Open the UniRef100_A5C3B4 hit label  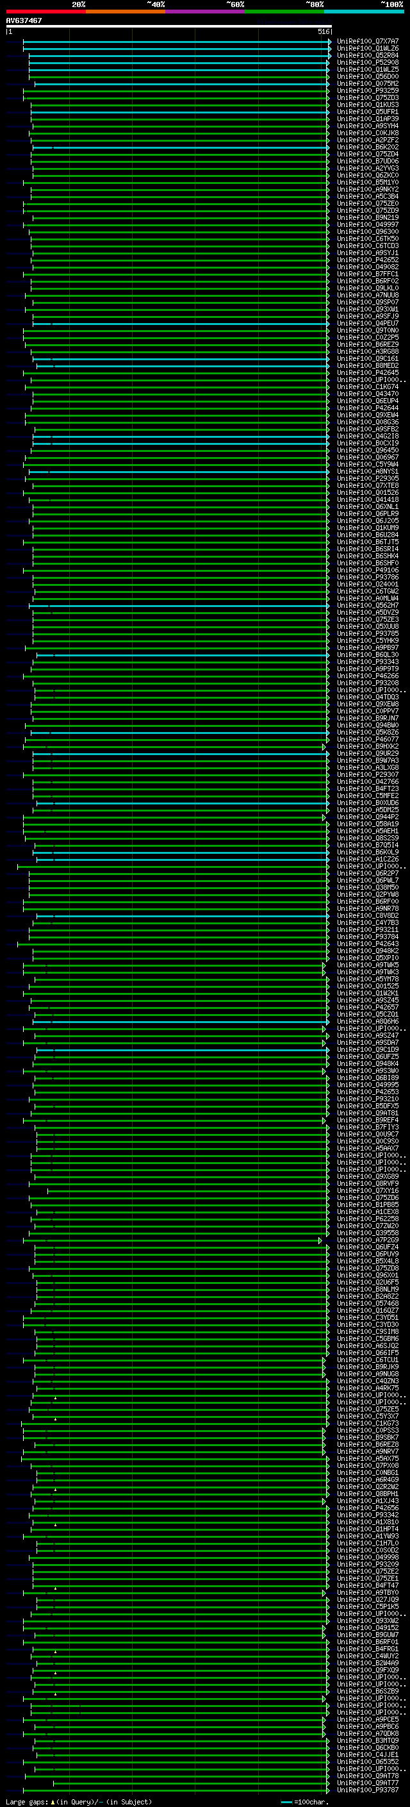click(368, 196)
